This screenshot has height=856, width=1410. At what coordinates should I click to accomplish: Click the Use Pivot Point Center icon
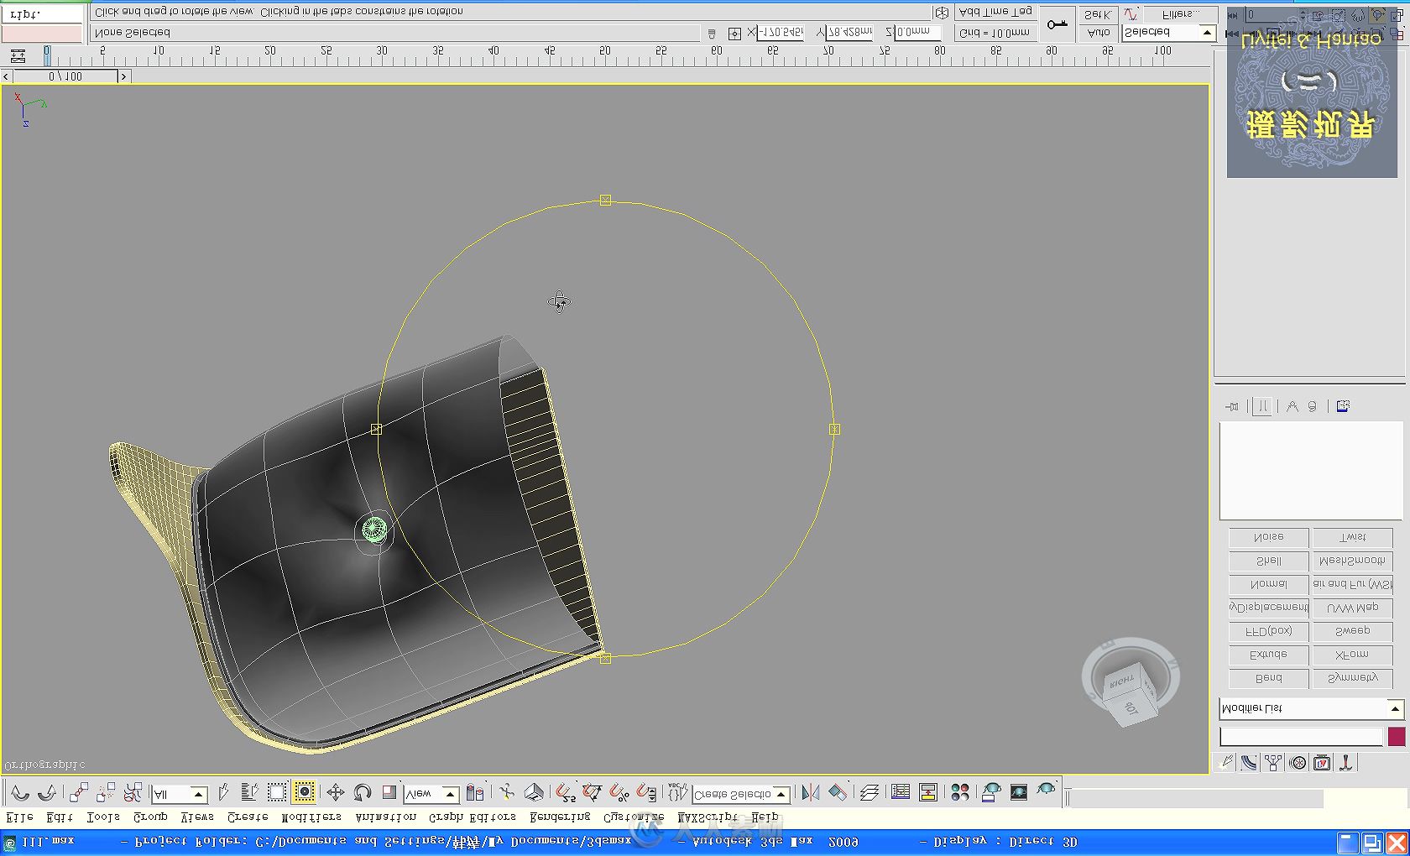475,792
